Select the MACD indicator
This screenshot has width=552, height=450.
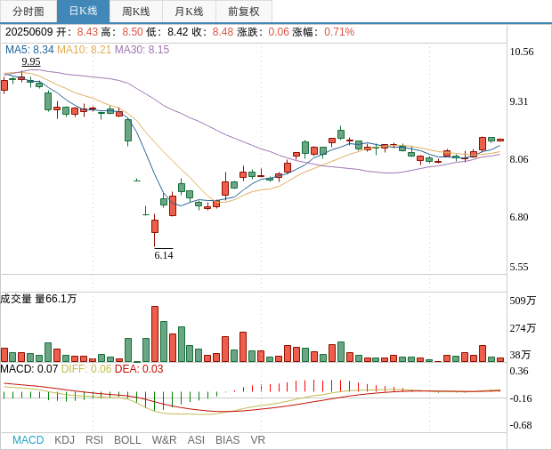coord(28,440)
